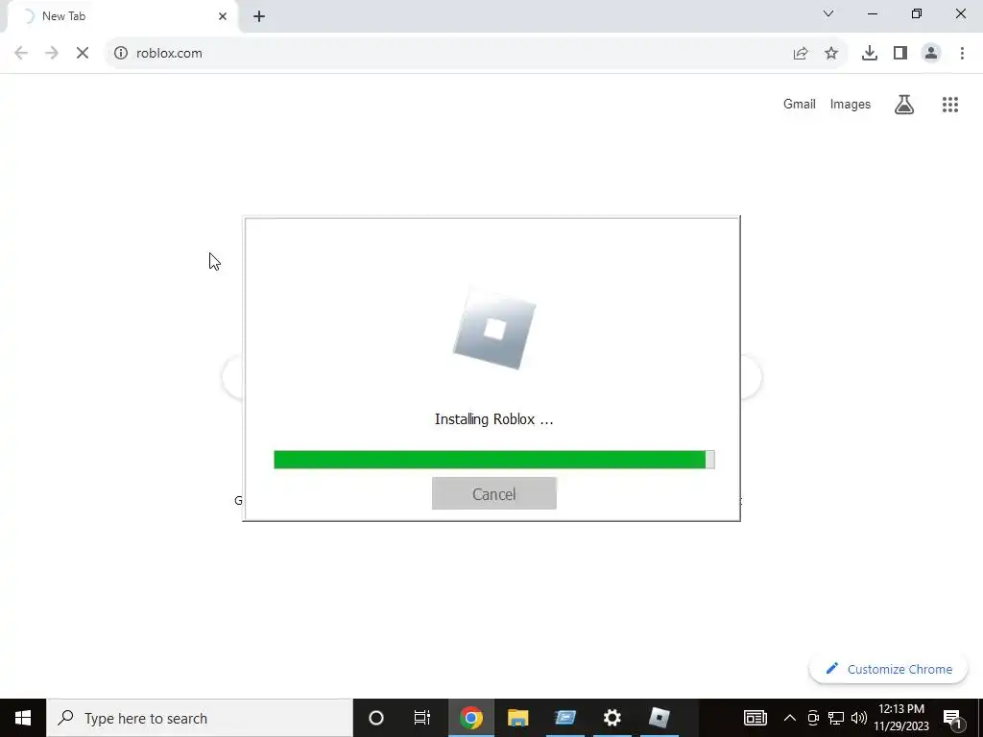Image resolution: width=983 pixels, height=737 pixels.
Task: Show hidden system tray icons
Action: point(790,718)
